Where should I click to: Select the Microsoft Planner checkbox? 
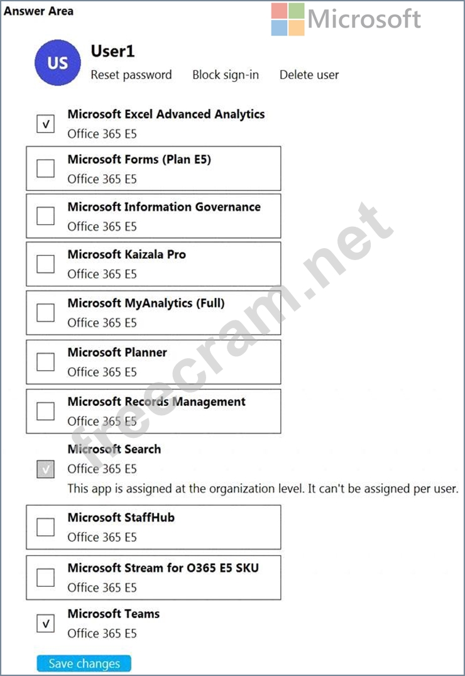(45, 361)
